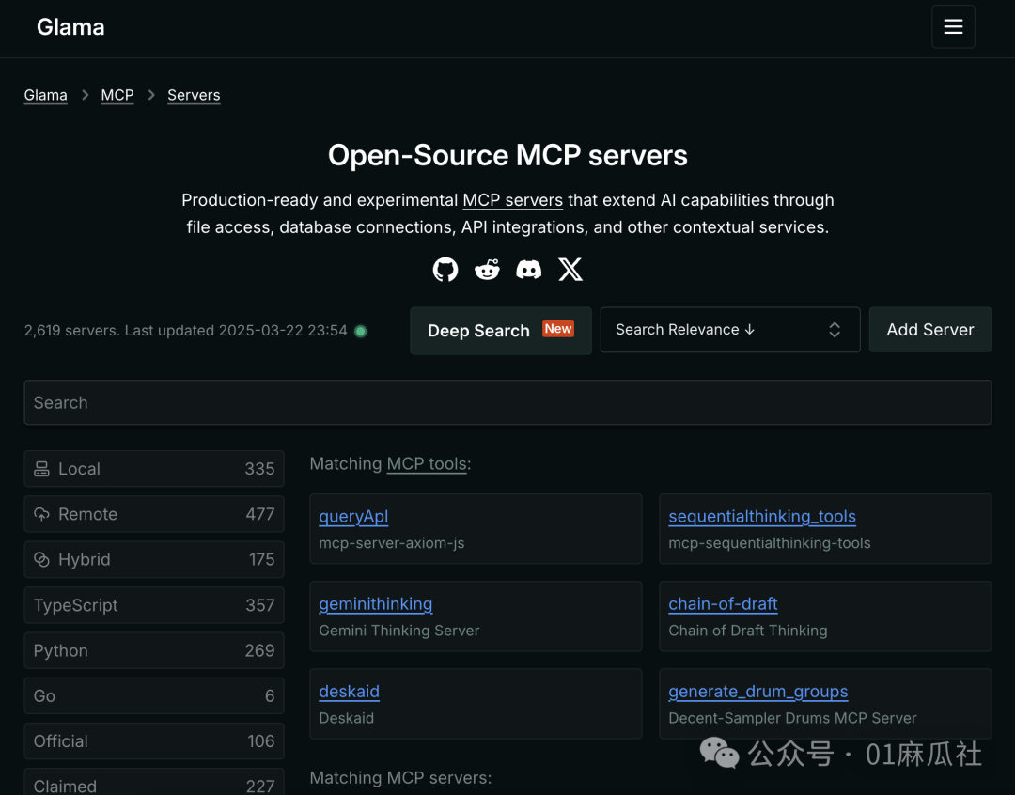Screen dimensions: 1015x795
Task: Open the generate_drum_groups tool
Action: point(758,692)
